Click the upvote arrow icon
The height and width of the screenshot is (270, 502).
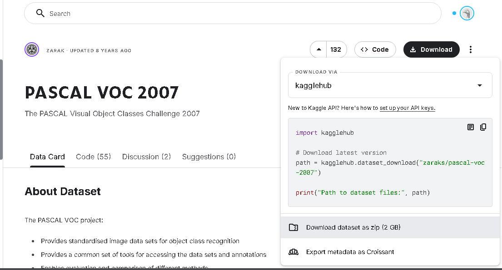coord(318,49)
